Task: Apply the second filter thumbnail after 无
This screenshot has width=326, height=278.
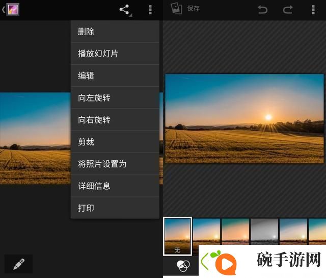Action: 206,232
